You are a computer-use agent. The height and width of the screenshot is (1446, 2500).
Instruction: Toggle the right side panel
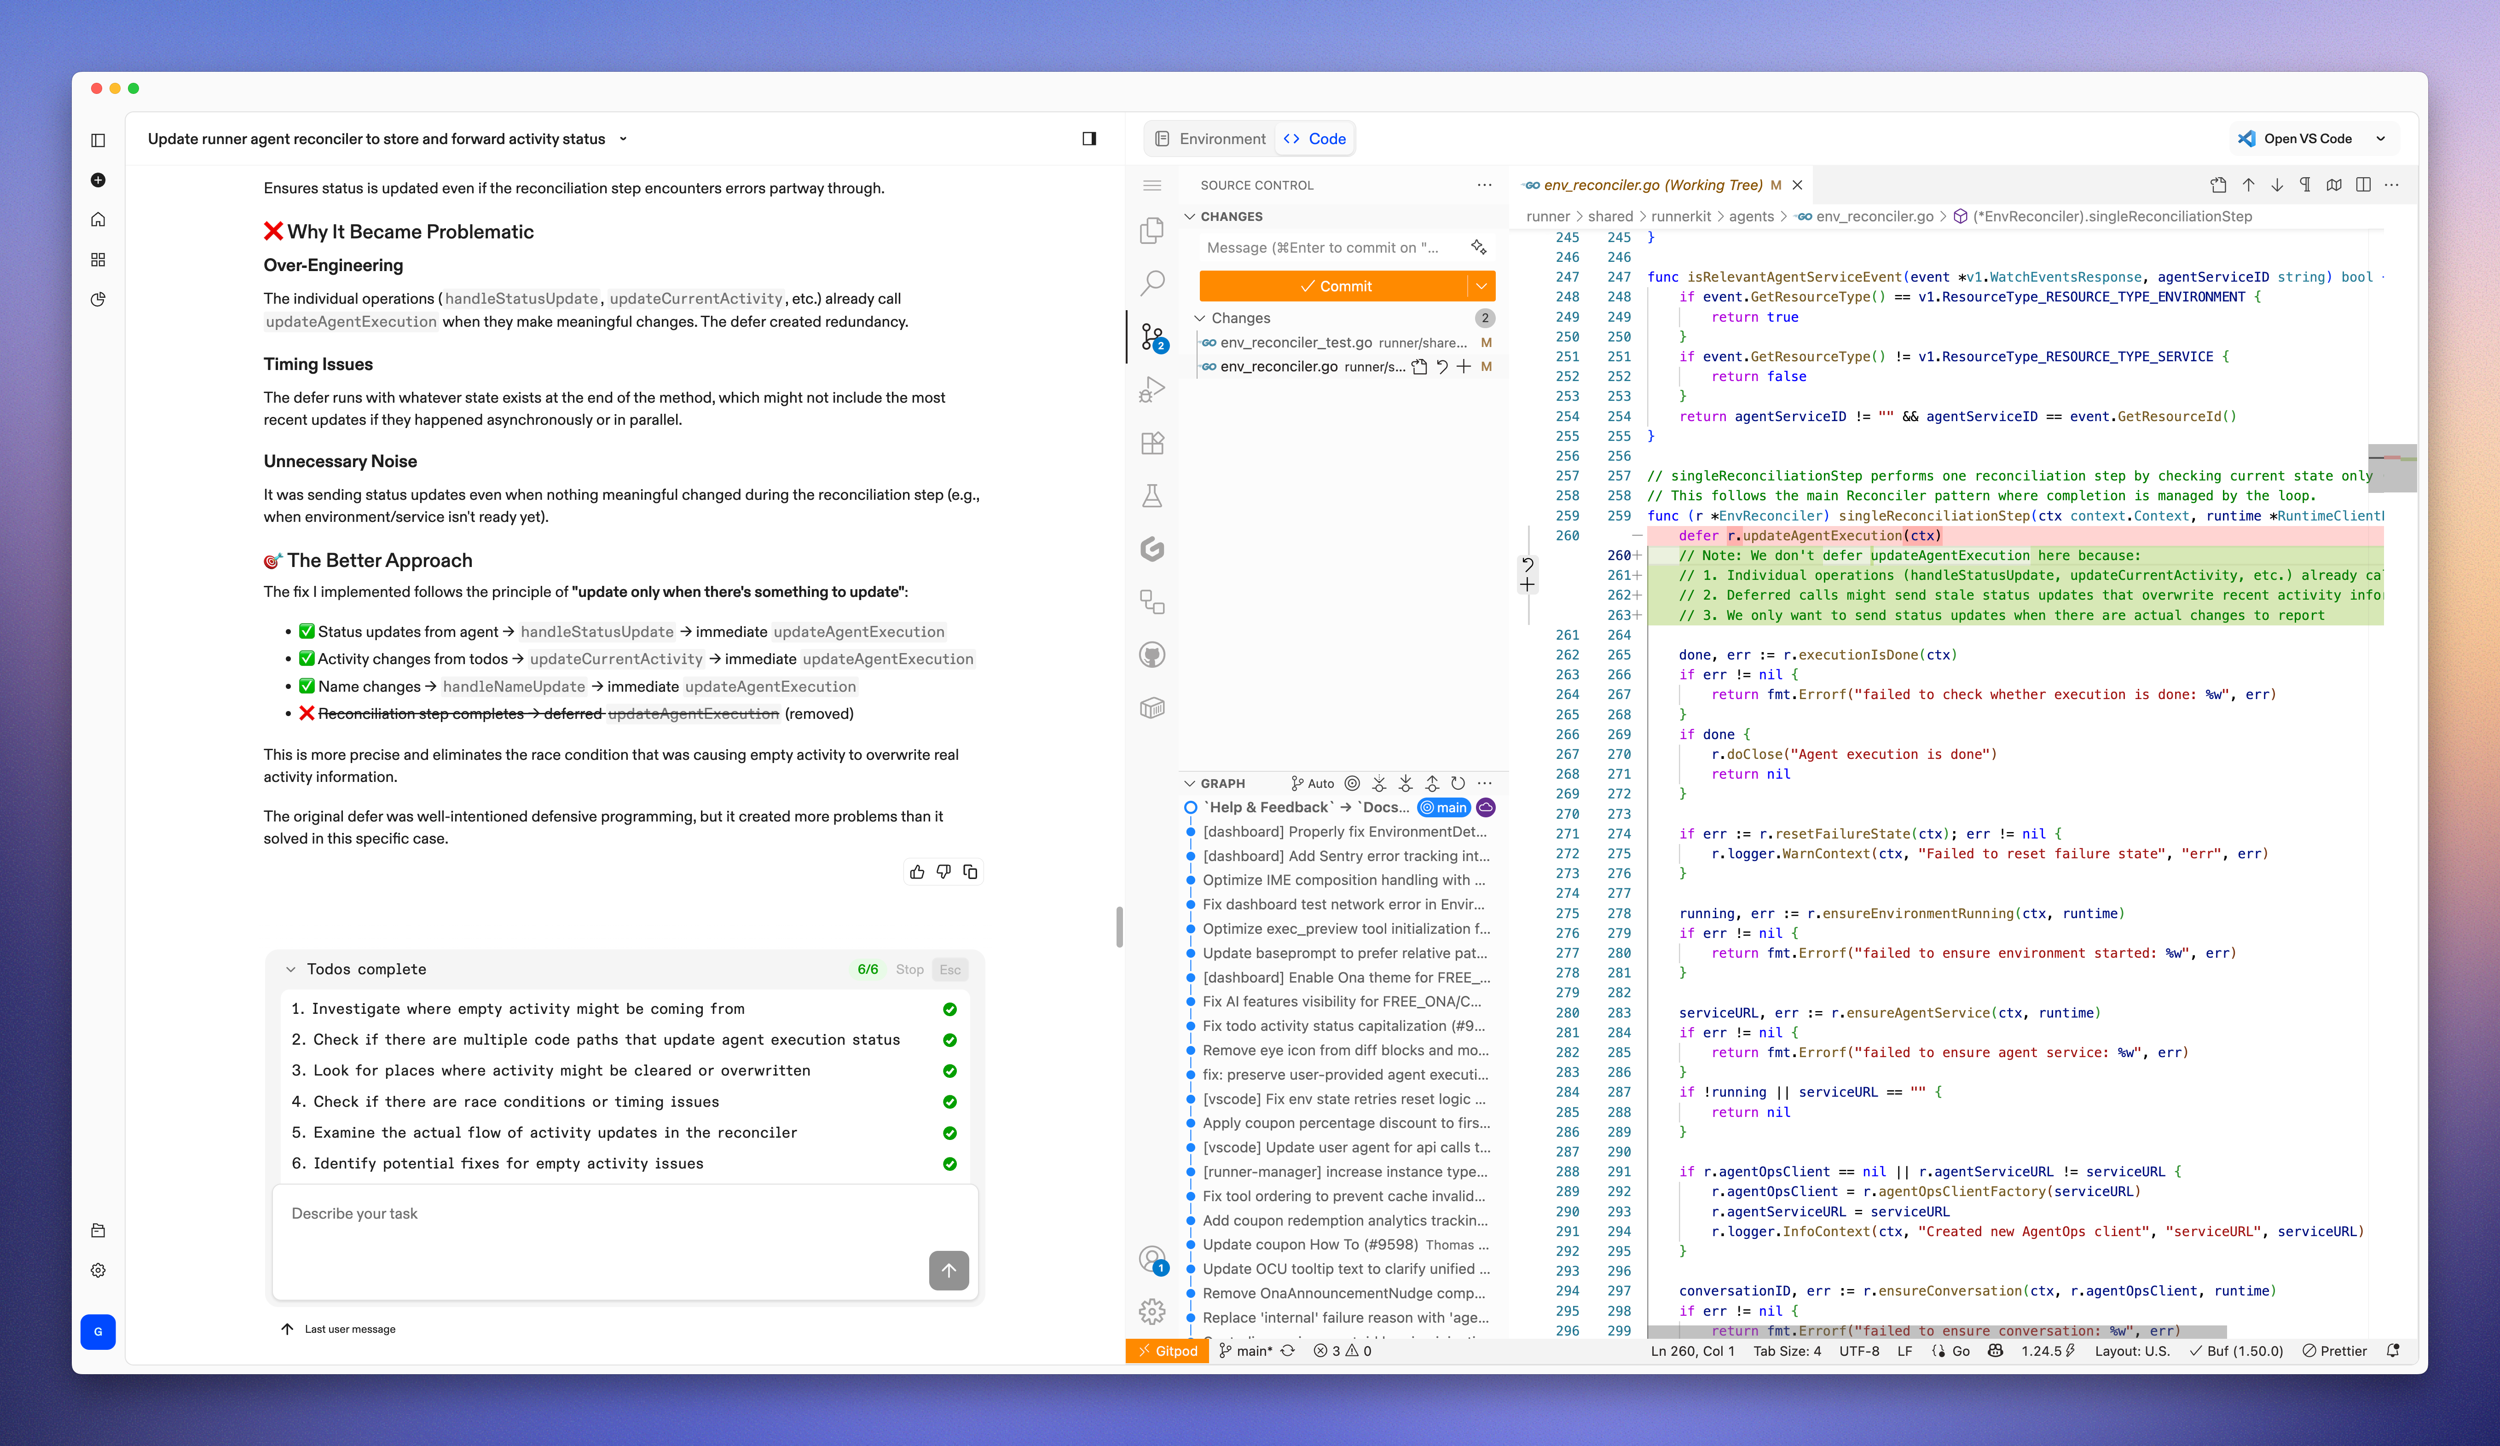pos(1089,139)
